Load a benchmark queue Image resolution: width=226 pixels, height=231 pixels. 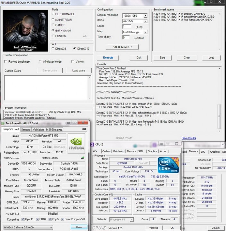click(x=212, y=58)
